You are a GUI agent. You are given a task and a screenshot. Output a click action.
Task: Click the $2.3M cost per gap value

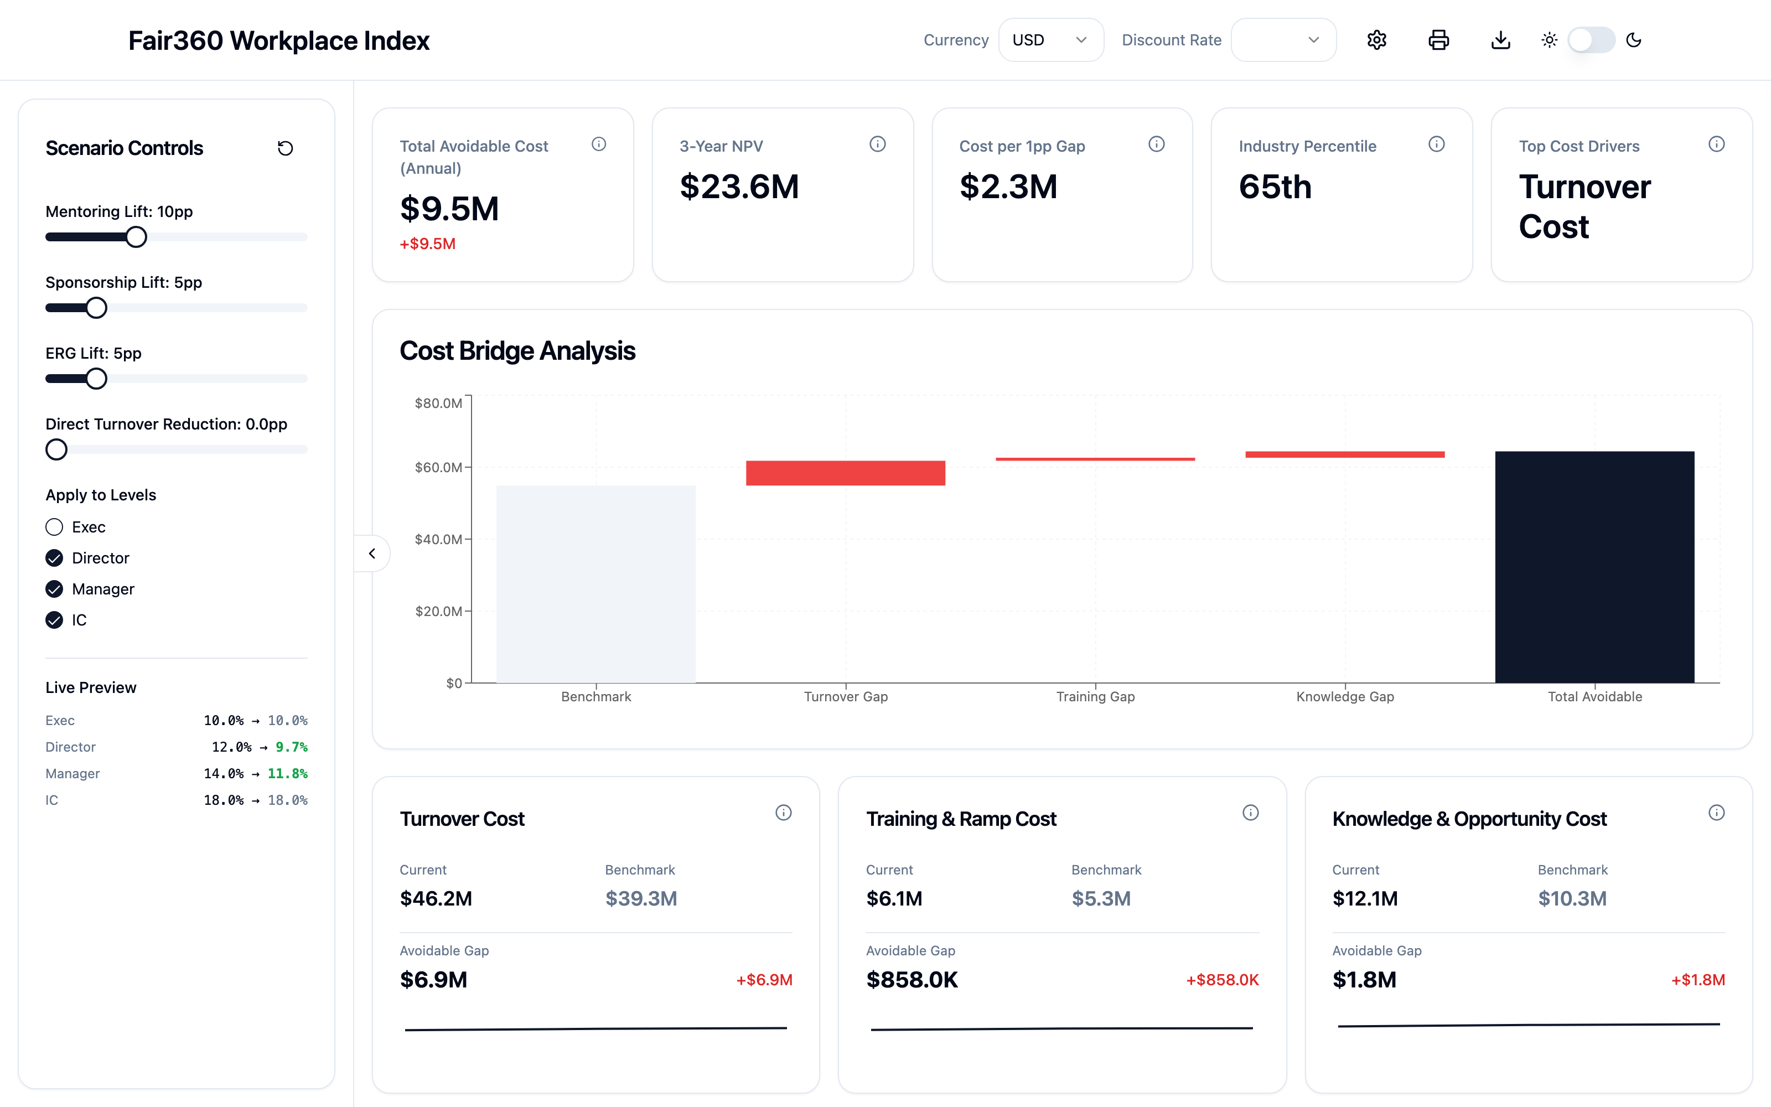(1008, 187)
